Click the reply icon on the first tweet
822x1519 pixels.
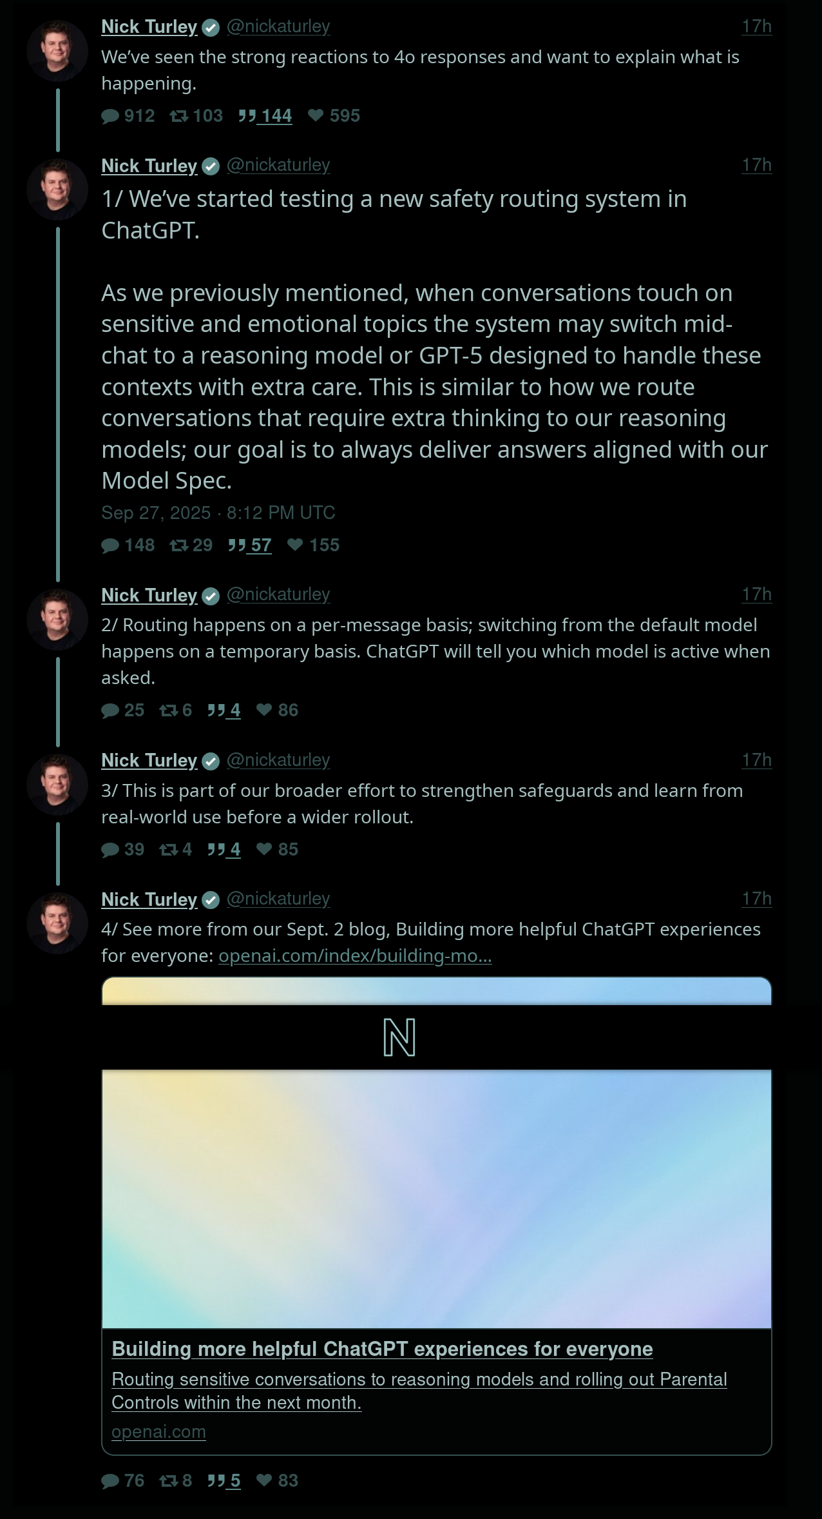coord(111,116)
